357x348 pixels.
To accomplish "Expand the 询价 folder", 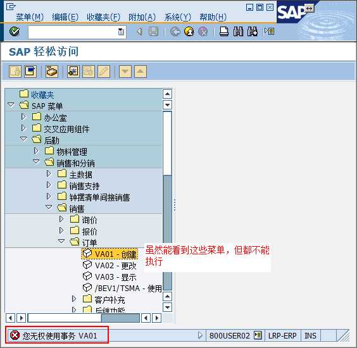I will click(x=61, y=219).
